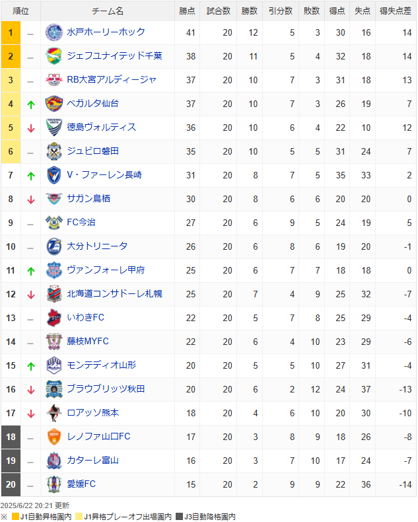Click the V-Varen Nagasaki logo
This screenshot has width=418, height=522.
[x=53, y=175]
